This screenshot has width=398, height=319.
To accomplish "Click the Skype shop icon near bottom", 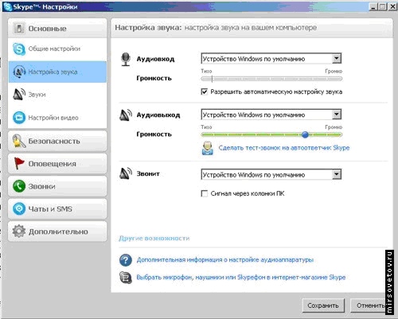I will coord(126,278).
